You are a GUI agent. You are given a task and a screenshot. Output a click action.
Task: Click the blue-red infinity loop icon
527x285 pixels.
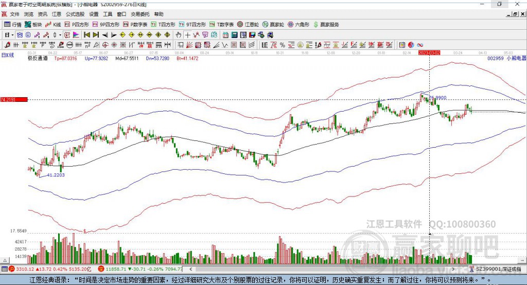(420, 45)
